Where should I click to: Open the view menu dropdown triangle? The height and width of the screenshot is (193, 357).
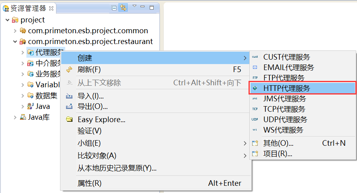[x=134, y=6]
